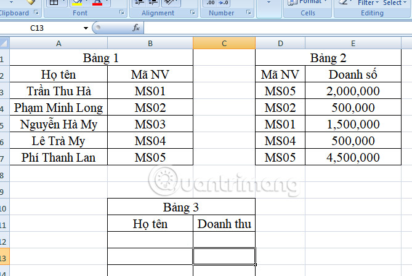Click the Insert Function fx icon
Image resolution: width=412 pixels, height=276 pixels.
[x=136, y=28]
